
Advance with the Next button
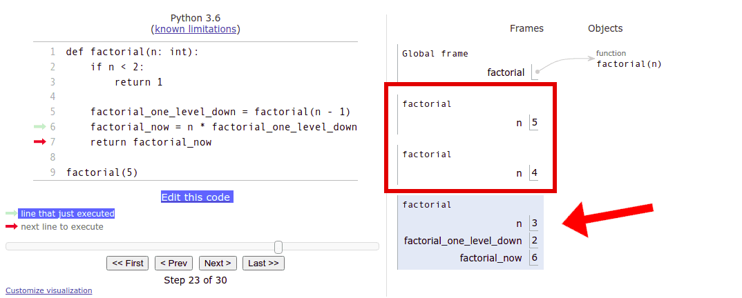(218, 263)
